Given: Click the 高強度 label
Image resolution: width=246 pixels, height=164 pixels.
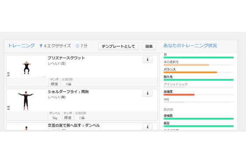Looking at the screenshot, I should (168, 92).
